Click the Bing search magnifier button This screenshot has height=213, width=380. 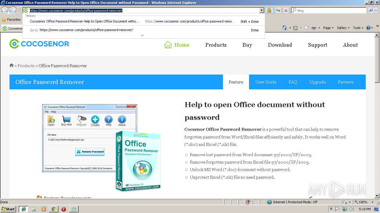tap(371, 10)
